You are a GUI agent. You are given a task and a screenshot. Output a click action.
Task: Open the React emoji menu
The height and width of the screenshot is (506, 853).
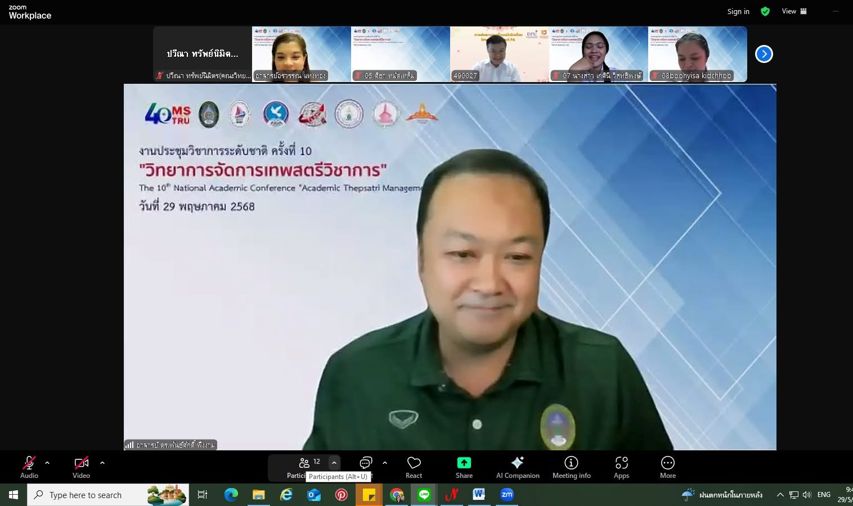coord(414,467)
